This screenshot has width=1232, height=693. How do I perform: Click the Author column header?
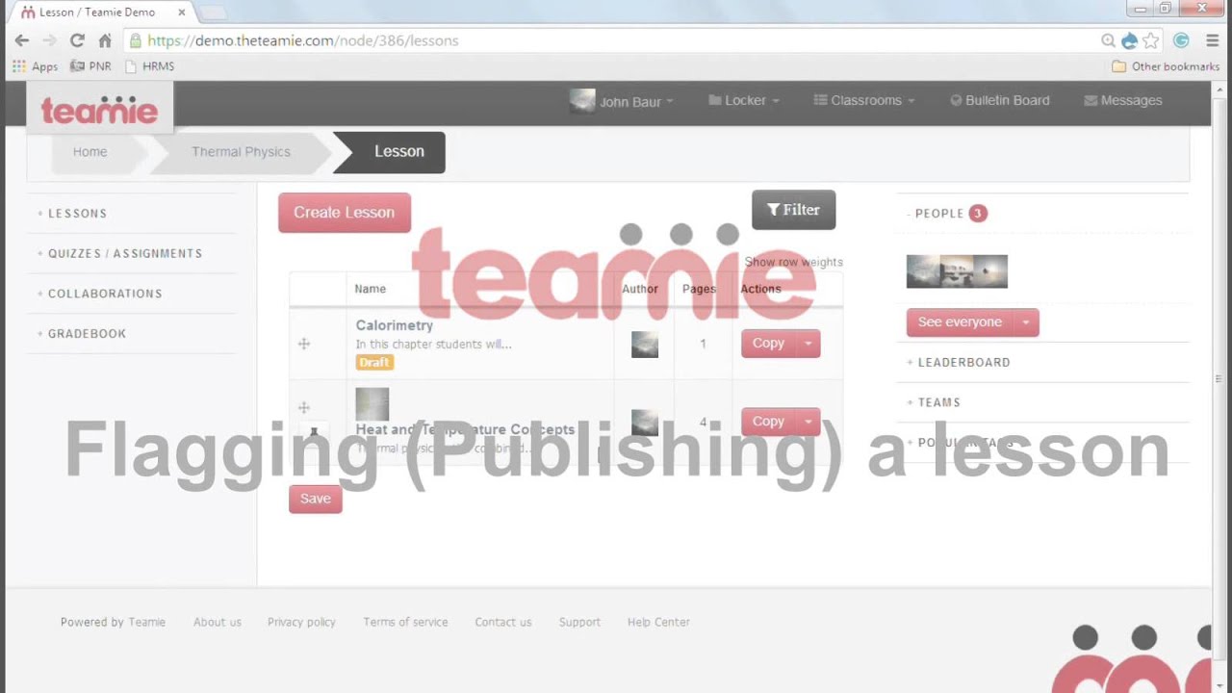640,289
